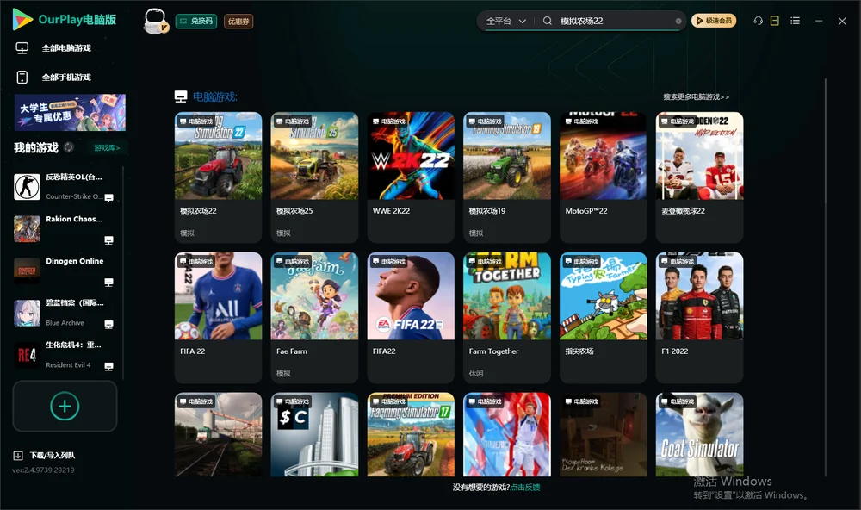Click PC platform badge on Resident Evil 4 row
This screenshot has height=510, width=861.
coord(108,367)
